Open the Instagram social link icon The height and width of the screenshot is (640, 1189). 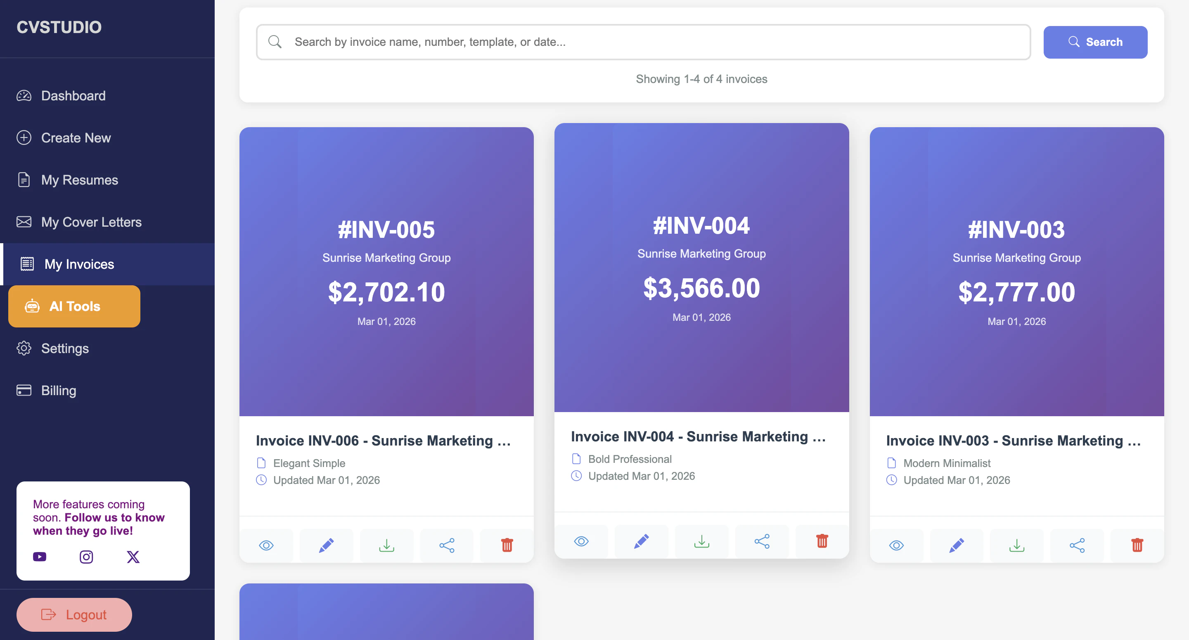86,557
